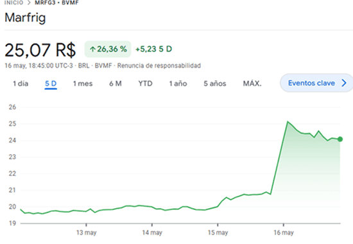Image resolution: width=353 pixels, height=244 pixels.
Task: Click the 16 may price peak on chart
Action: pos(288,121)
